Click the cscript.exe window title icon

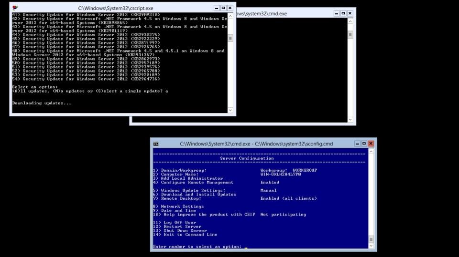pos(15,8)
